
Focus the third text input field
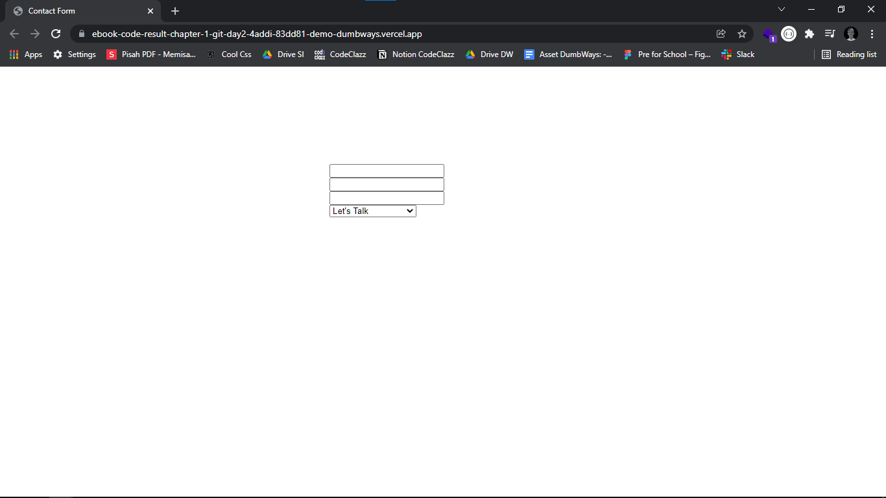pyautogui.click(x=387, y=198)
